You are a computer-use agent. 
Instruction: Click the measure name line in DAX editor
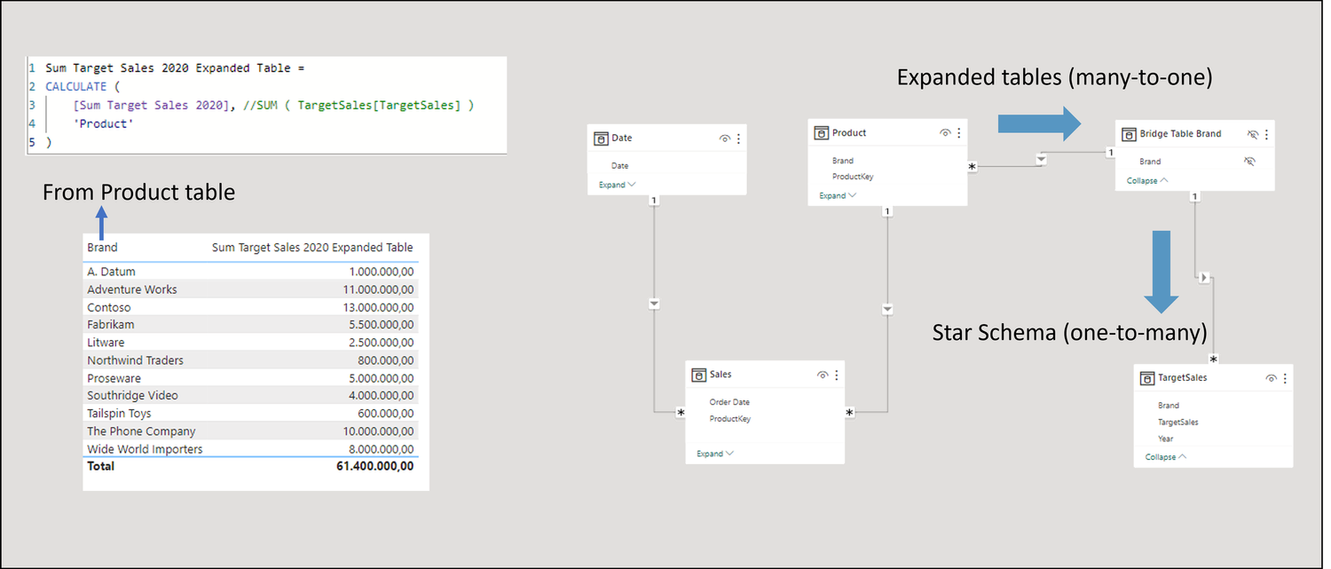[x=175, y=68]
